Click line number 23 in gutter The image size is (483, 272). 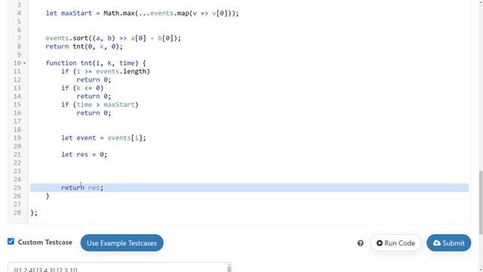17,172
